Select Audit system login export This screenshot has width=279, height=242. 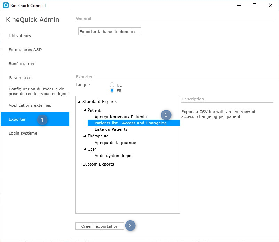pyautogui.click(x=113, y=155)
